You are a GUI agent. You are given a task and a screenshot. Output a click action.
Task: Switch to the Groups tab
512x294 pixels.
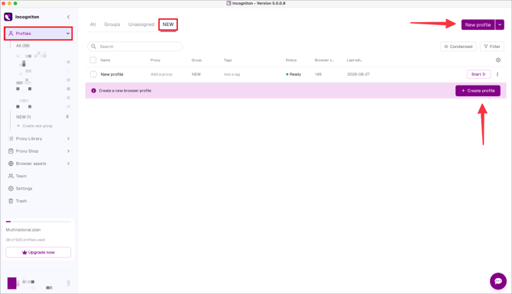click(112, 24)
